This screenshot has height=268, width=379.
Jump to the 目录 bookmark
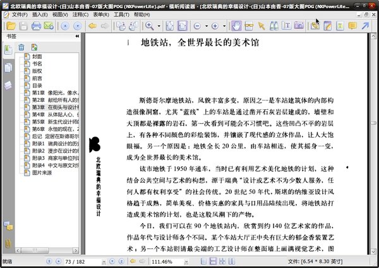37,85
